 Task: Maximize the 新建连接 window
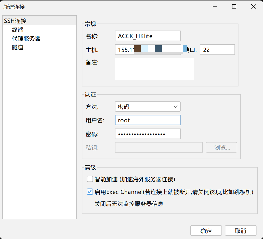(234, 7)
